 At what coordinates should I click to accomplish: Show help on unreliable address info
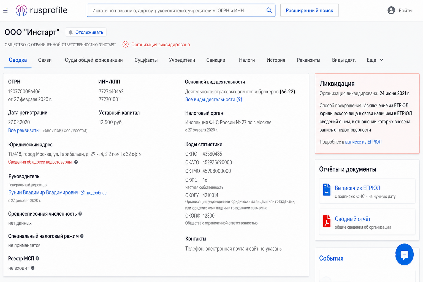[x=76, y=162]
